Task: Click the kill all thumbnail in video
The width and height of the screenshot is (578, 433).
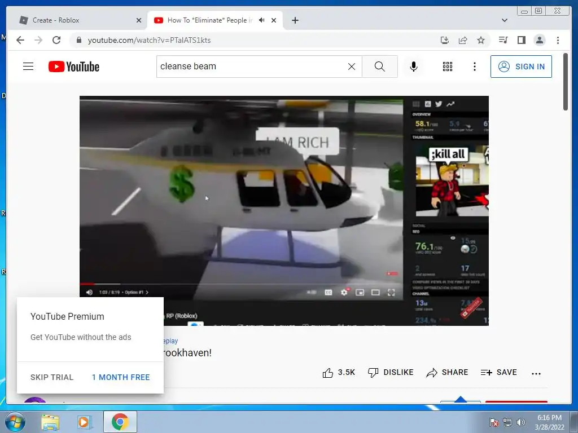Action: 452,180
